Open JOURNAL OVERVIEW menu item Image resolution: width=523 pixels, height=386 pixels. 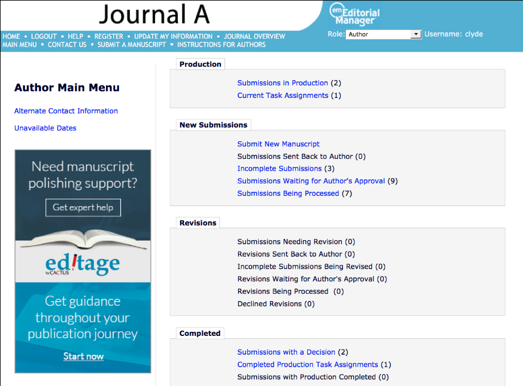[x=255, y=36]
